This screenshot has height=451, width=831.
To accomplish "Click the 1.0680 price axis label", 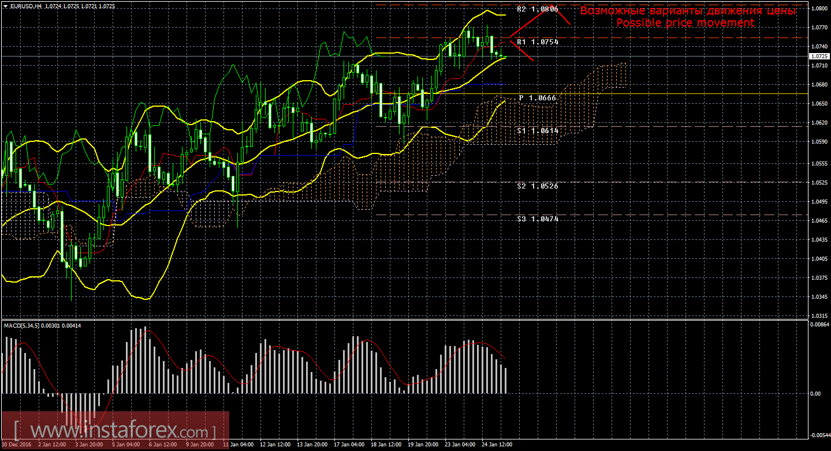I will click(x=819, y=85).
